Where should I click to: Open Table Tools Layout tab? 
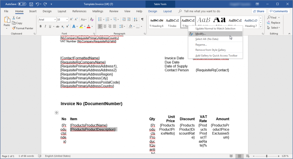[x=167, y=11]
